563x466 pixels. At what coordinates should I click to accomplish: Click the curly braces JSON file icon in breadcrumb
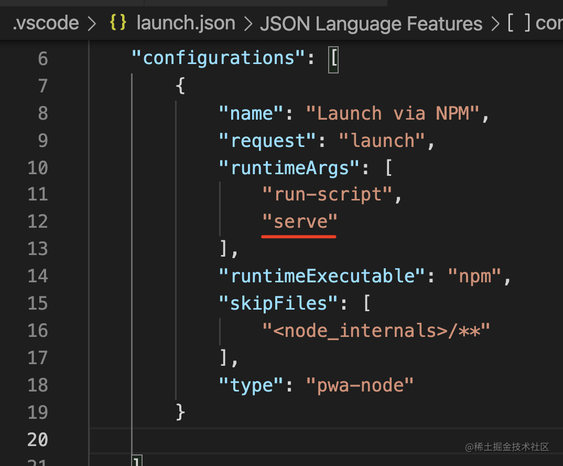click(118, 23)
